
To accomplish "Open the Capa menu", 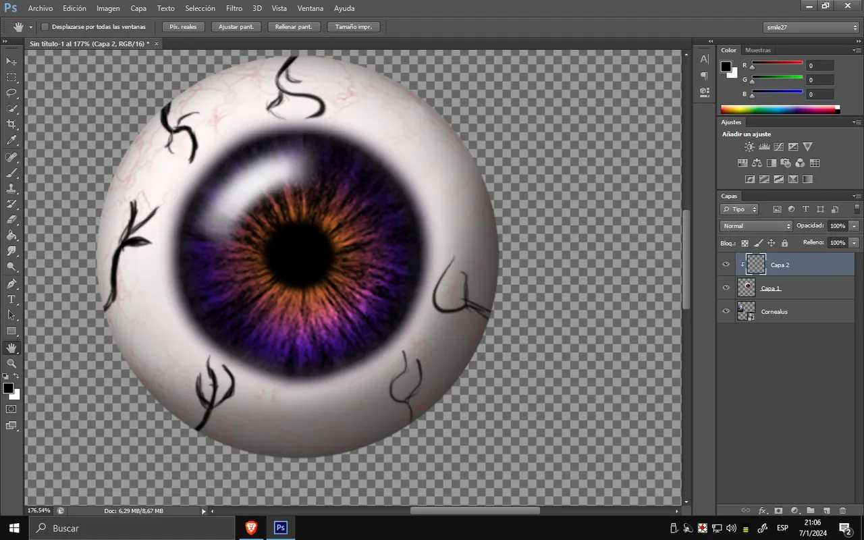I will tap(138, 9).
